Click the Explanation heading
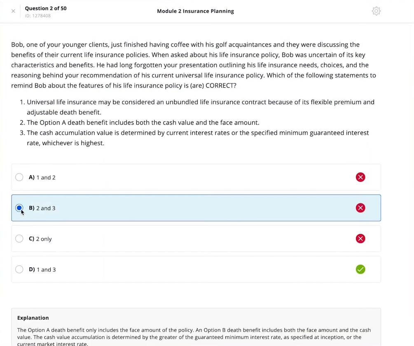The width and height of the screenshot is (414, 346). pyautogui.click(x=33, y=318)
